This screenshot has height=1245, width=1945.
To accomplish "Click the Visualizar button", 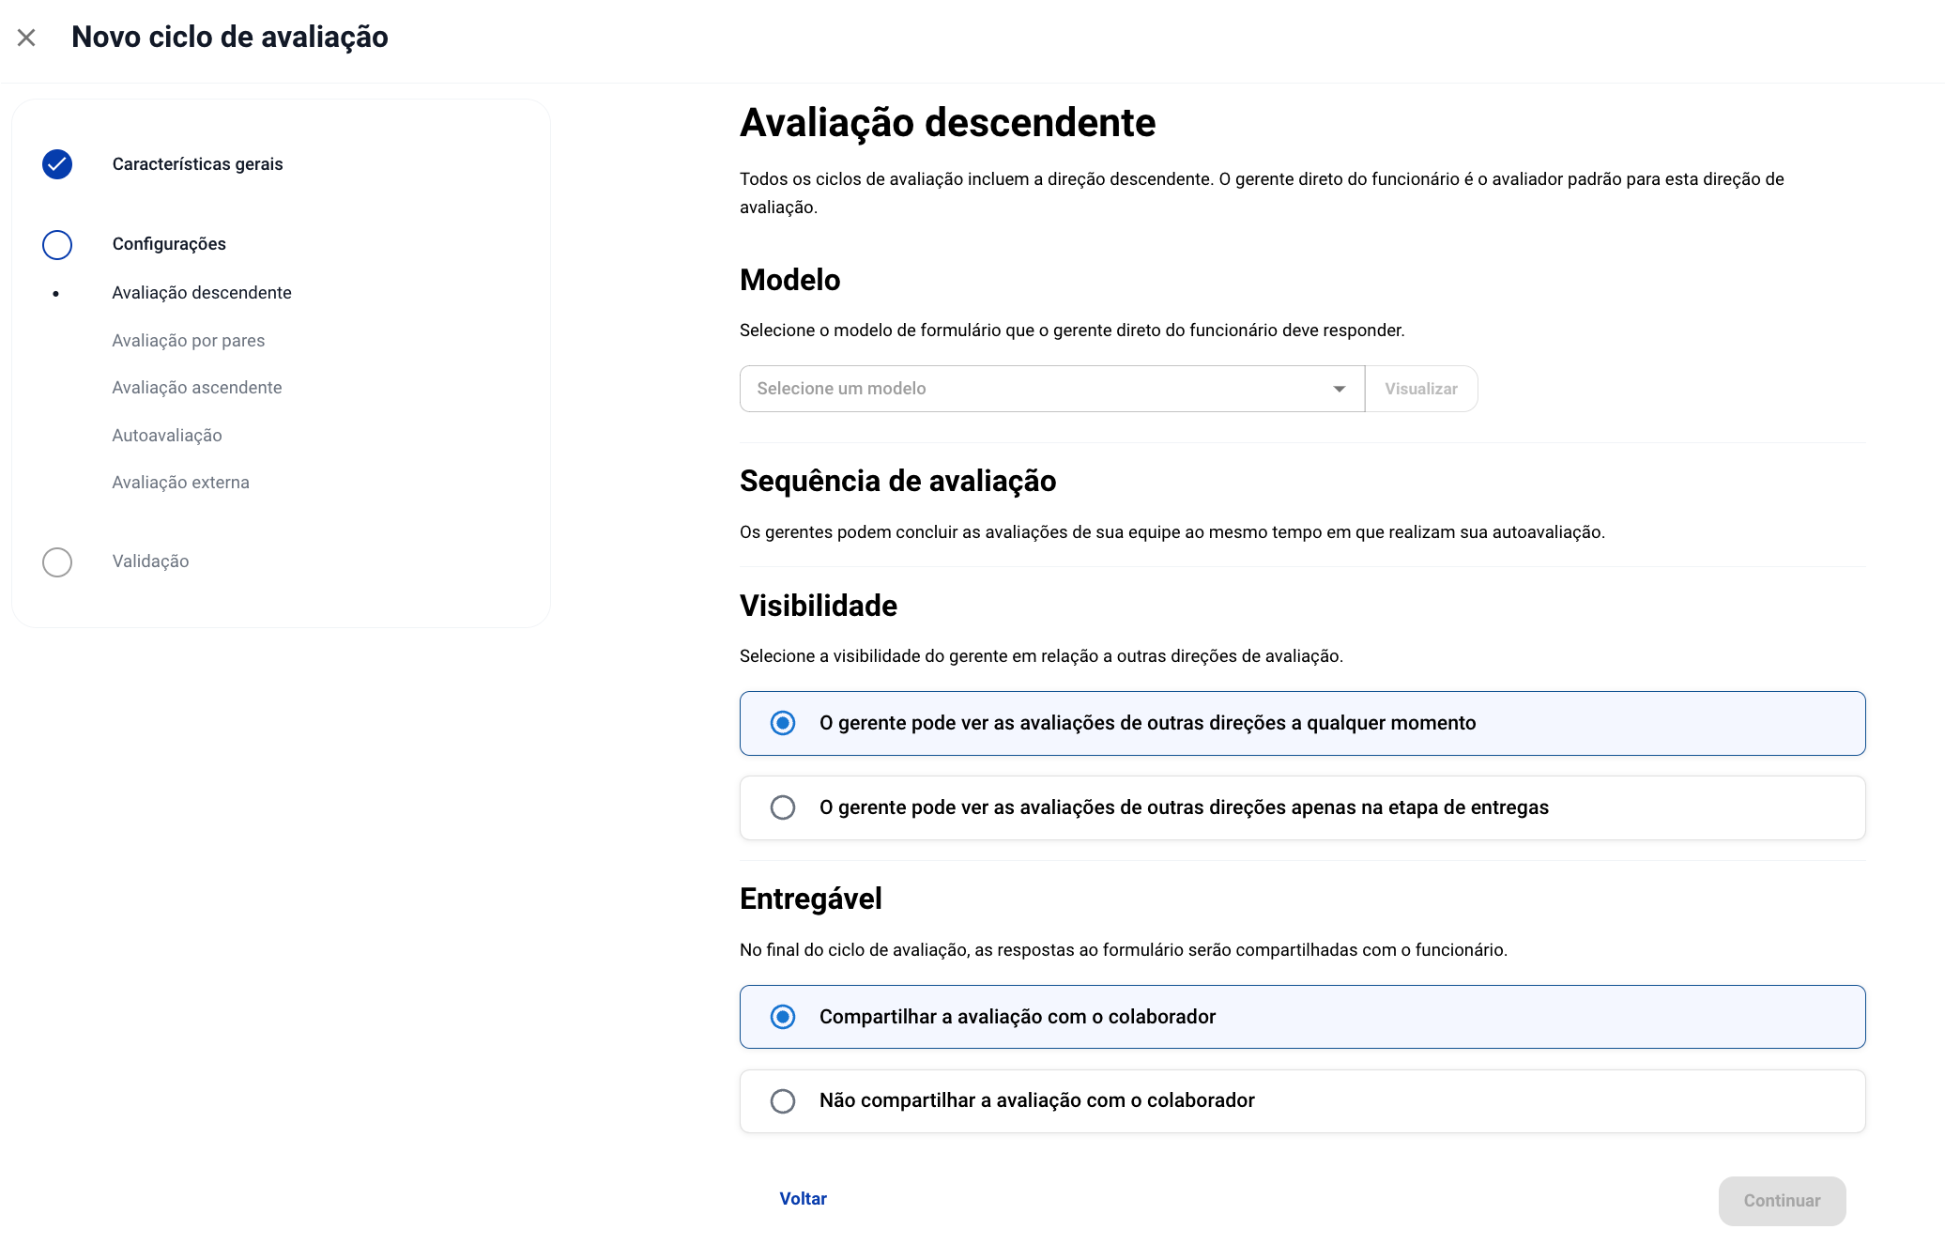I will point(1421,389).
